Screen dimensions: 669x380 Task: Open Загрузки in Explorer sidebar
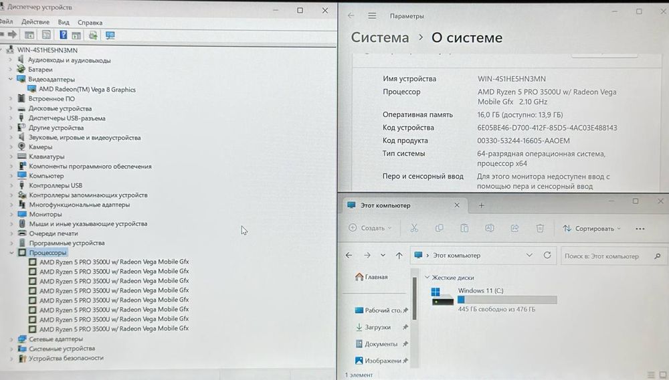tap(381, 327)
